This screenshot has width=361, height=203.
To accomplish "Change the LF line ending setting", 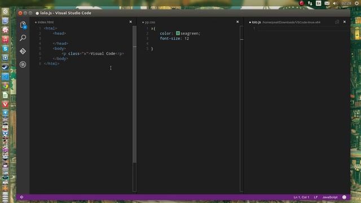I will tap(316, 197).
